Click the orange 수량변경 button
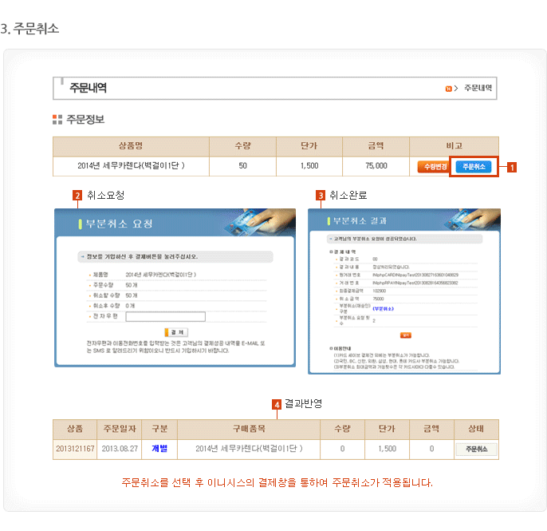This screenshot has width=547, height=531. (x=434, y=166)
